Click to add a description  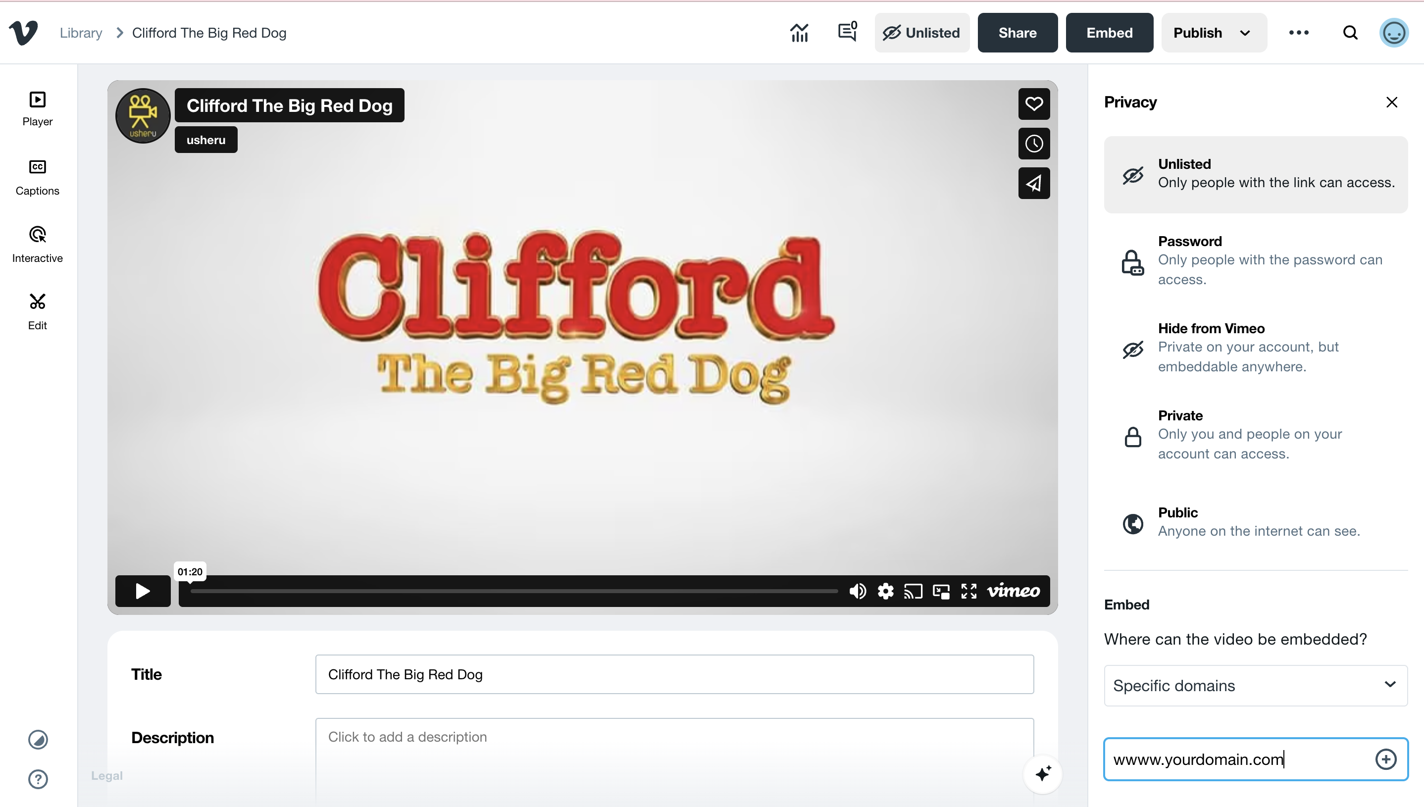click(674, 762)
